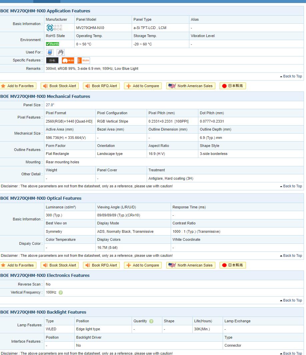
Task: Select the game controller icon in Used For
Action: point(61,52)
